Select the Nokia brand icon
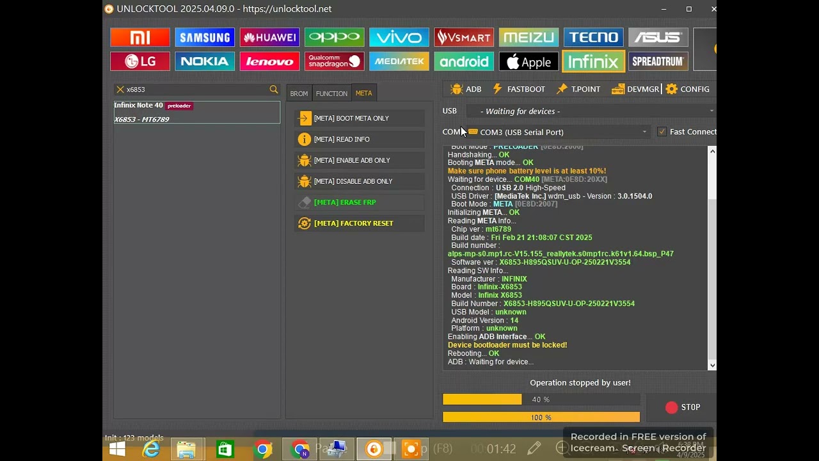This screenshot has width=819, height=461. pyautogui.click(x=205, y=61)
